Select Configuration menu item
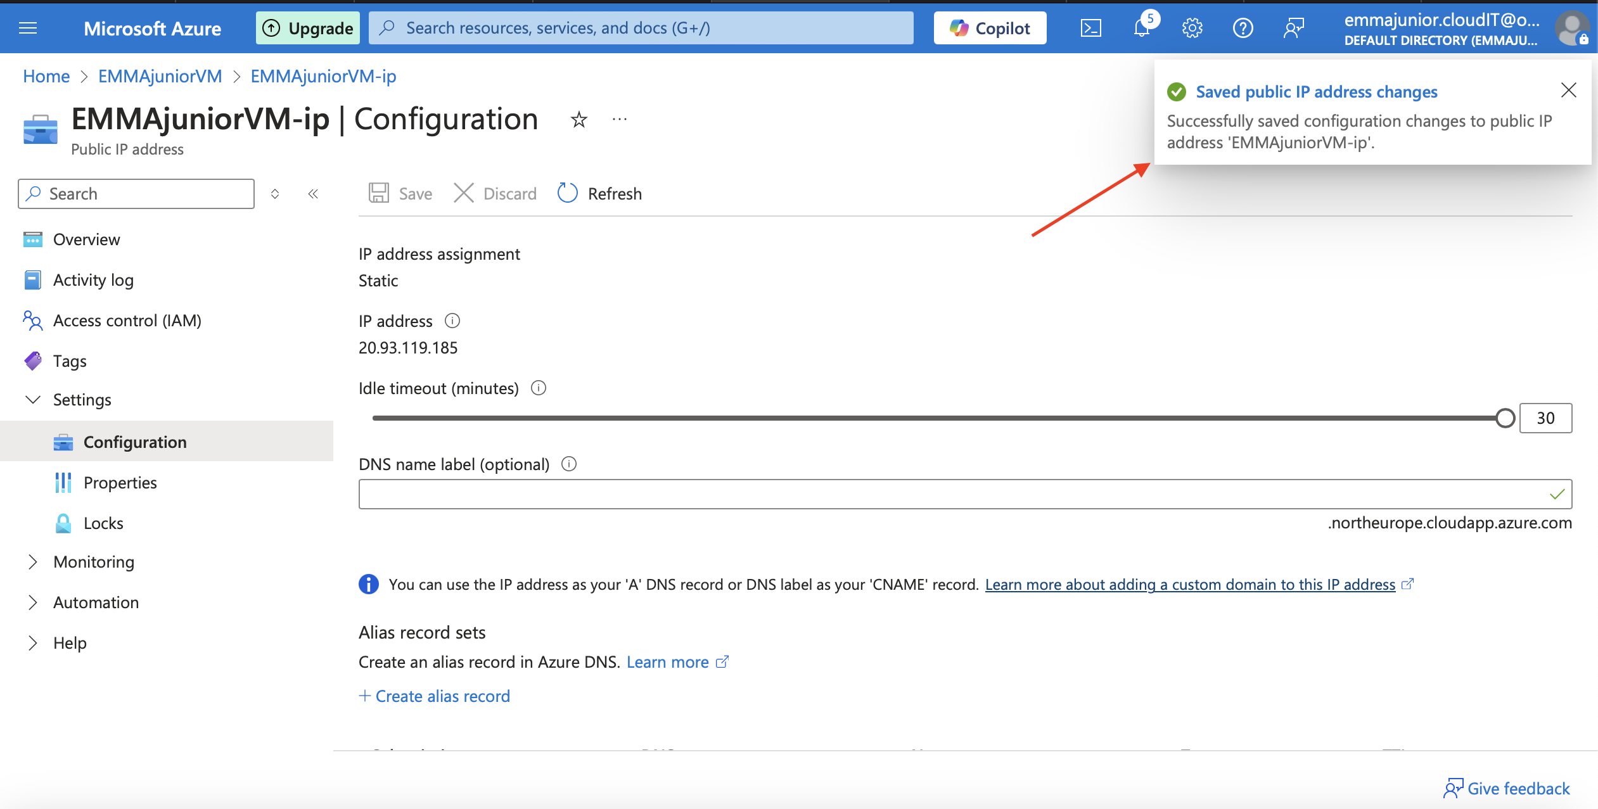The width and height of the screenshot is (1598, 809). coord(167,442)
